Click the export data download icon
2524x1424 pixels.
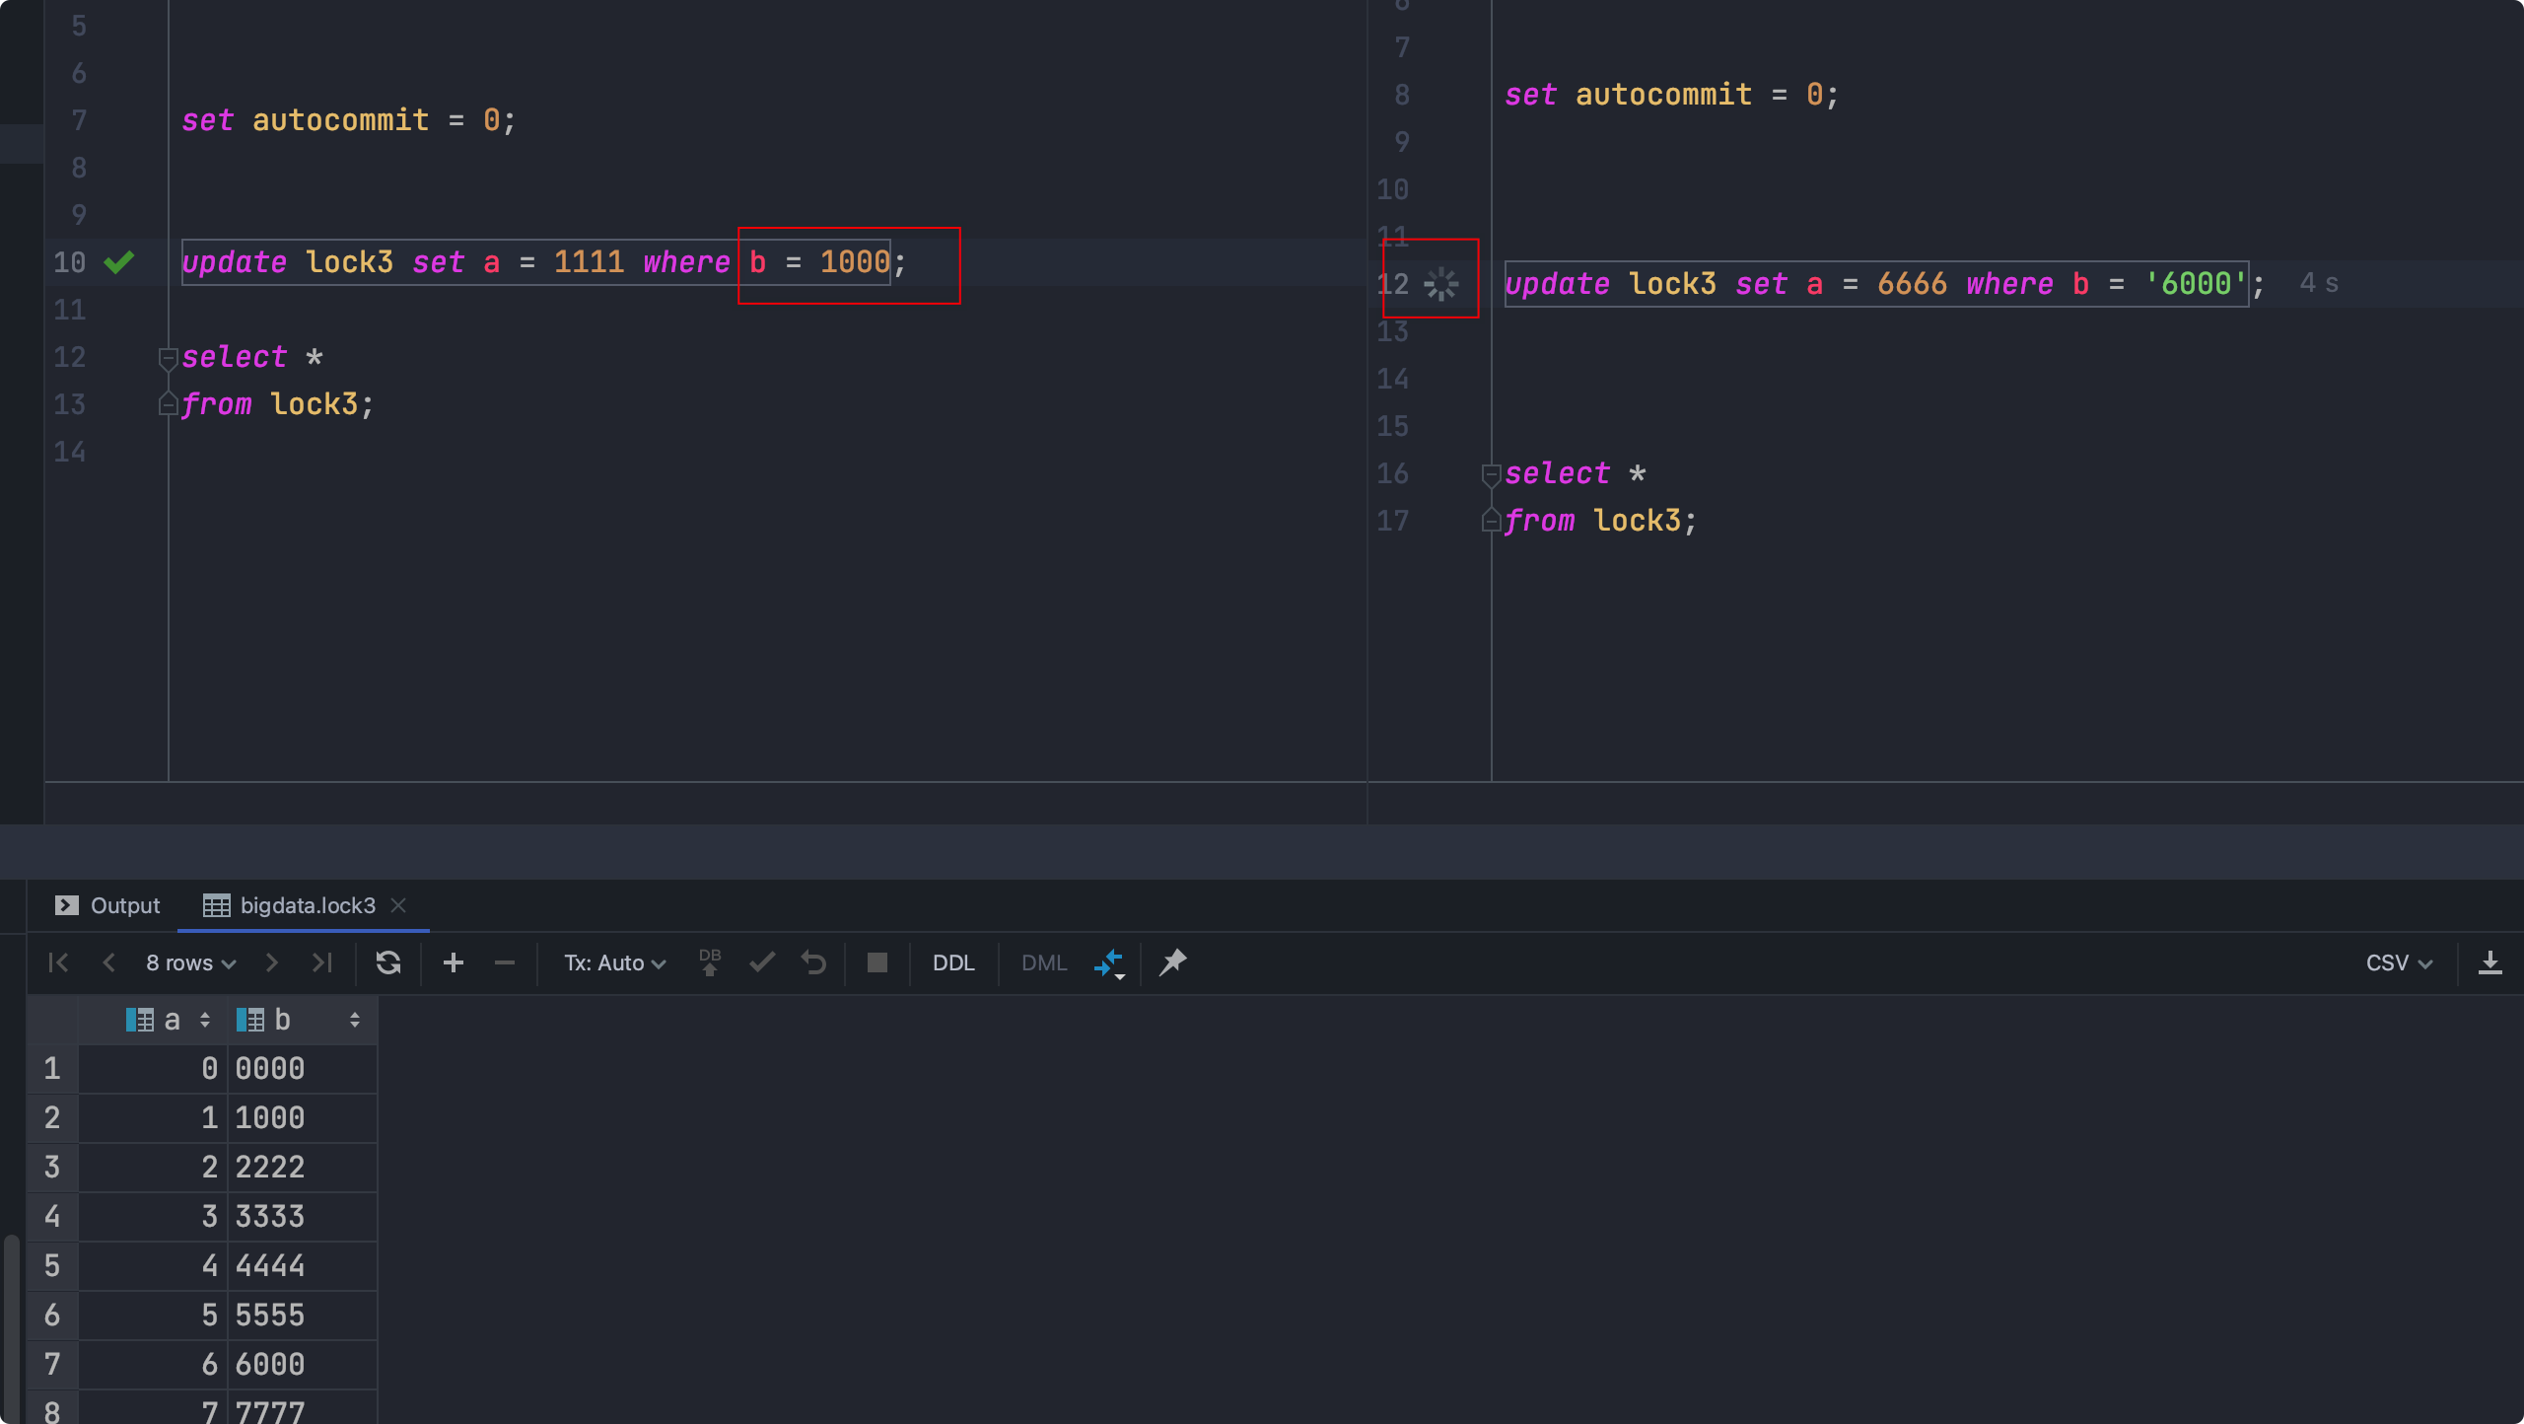[x=2489, y=962]
